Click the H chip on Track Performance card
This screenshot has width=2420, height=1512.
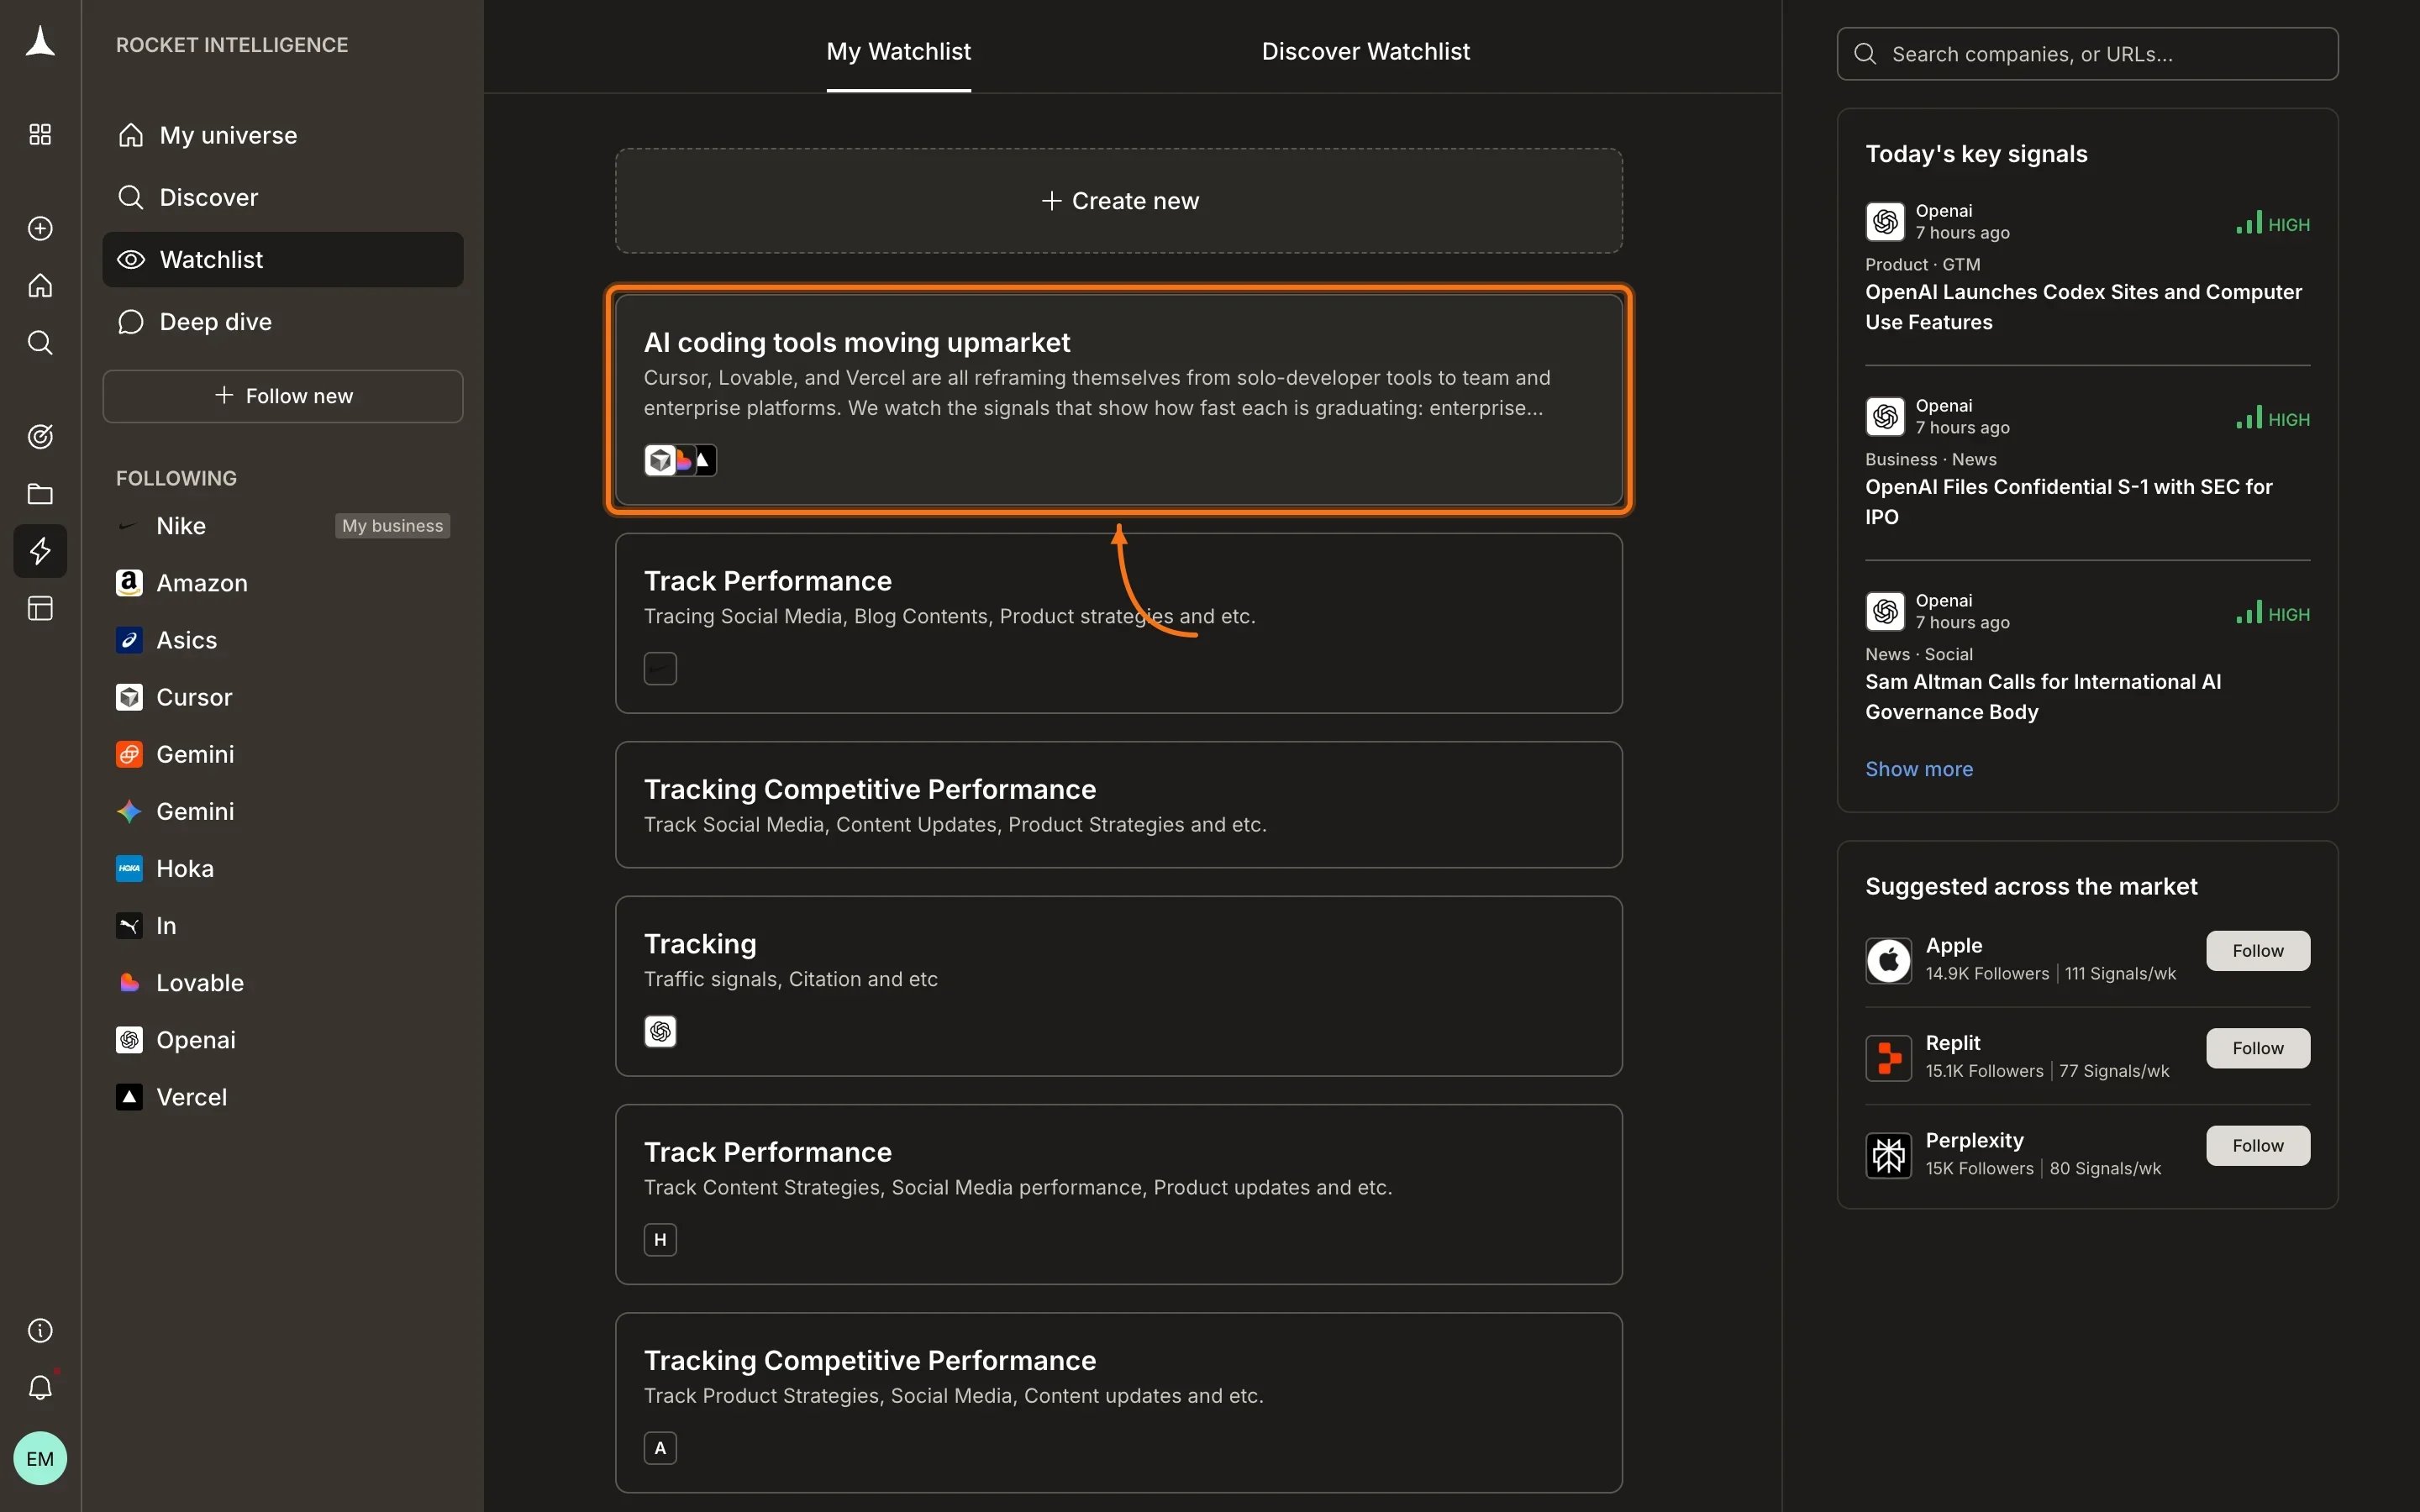[660, 1240]
